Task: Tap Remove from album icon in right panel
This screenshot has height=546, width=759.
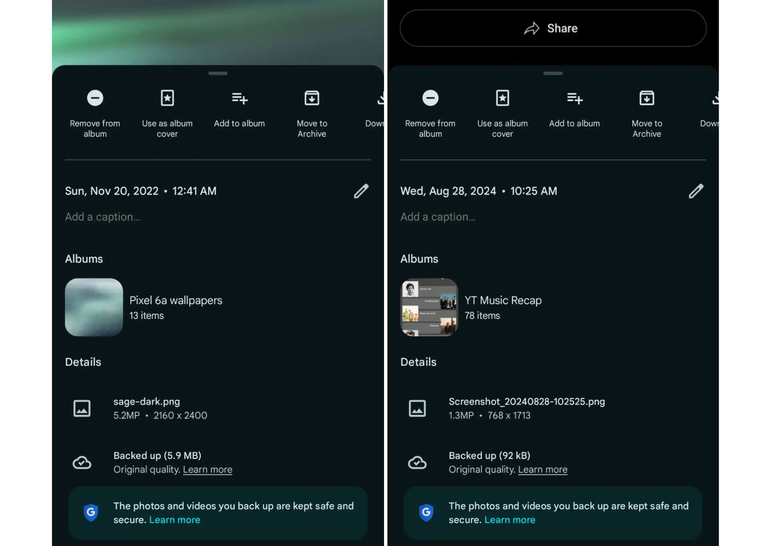Action: point(430,98)
